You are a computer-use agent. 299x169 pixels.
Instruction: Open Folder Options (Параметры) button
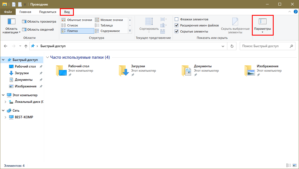(x=262, y=25)
